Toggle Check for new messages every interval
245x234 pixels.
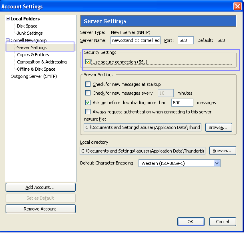(88, 93)
